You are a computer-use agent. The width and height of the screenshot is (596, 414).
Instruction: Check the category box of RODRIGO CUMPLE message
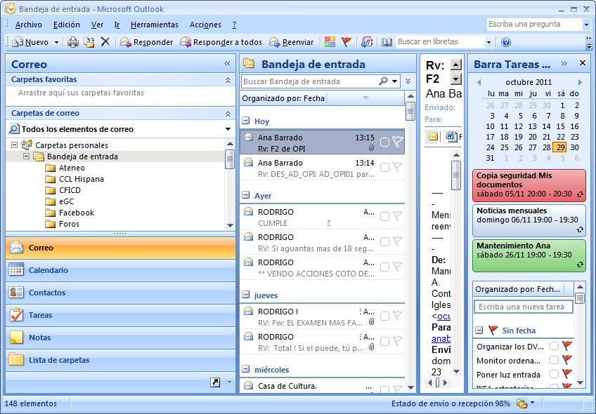click(384, 216)
